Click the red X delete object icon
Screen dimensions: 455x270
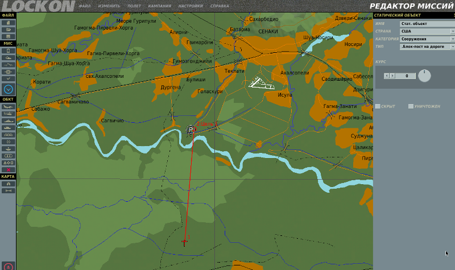pos(8,169)
